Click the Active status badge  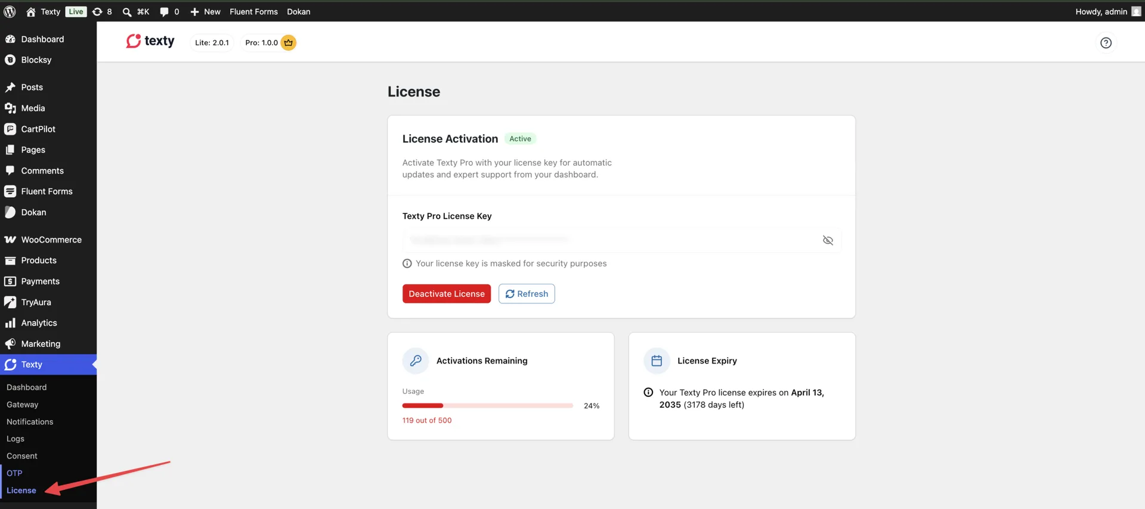[x=520, y=139]
